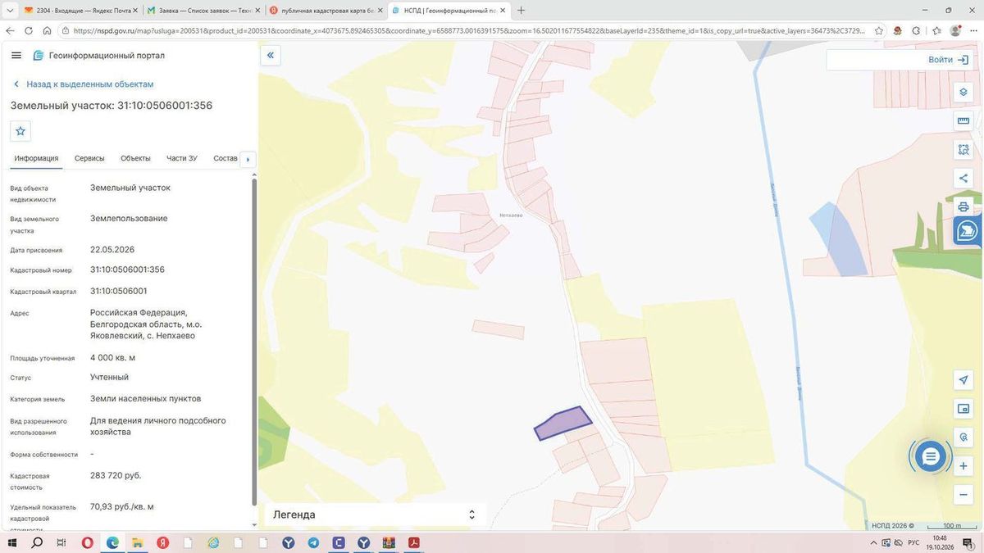Switch to the Информация tab
The image size is (984, 553).
pos(36,158)
